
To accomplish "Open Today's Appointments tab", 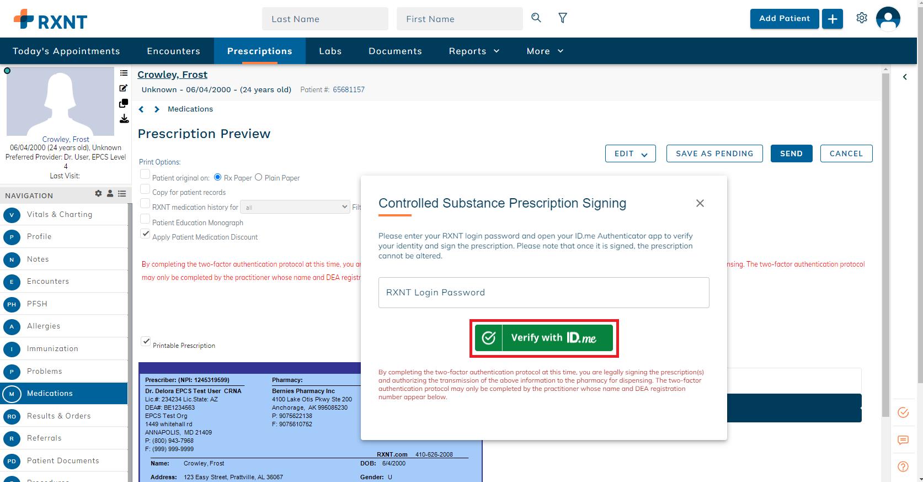I will [x=66, y=51].
